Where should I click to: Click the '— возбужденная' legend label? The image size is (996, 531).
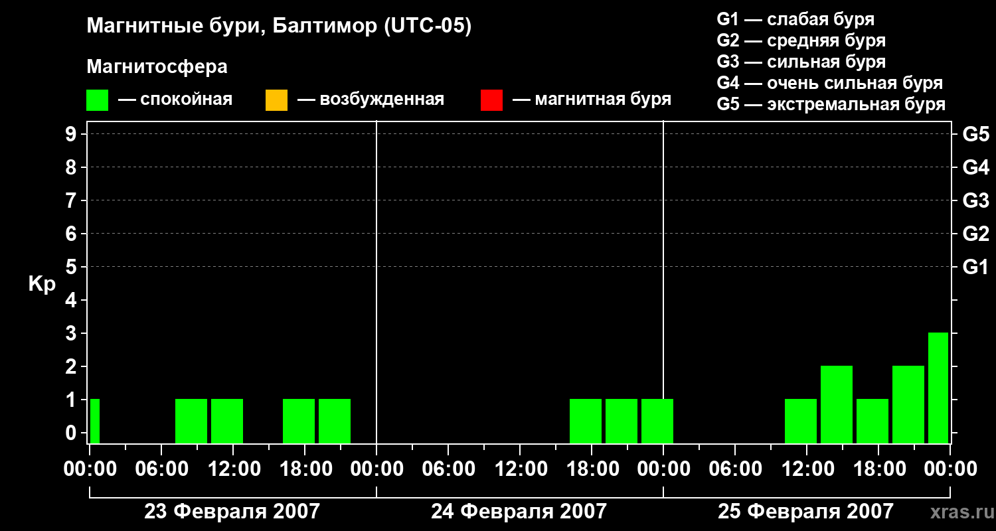[x=371, y=100]
